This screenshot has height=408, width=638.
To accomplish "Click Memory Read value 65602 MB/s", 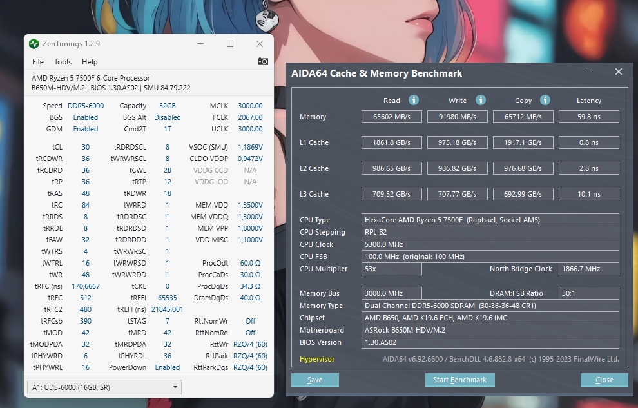I will (392, 117).
